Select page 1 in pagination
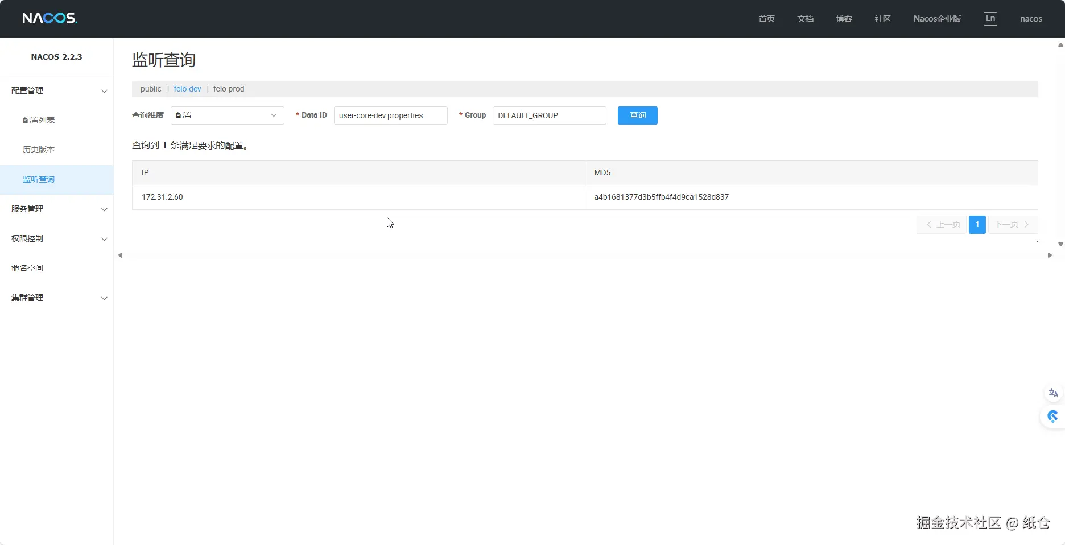Screen dimensions: 1065x545 pos(977,224)
